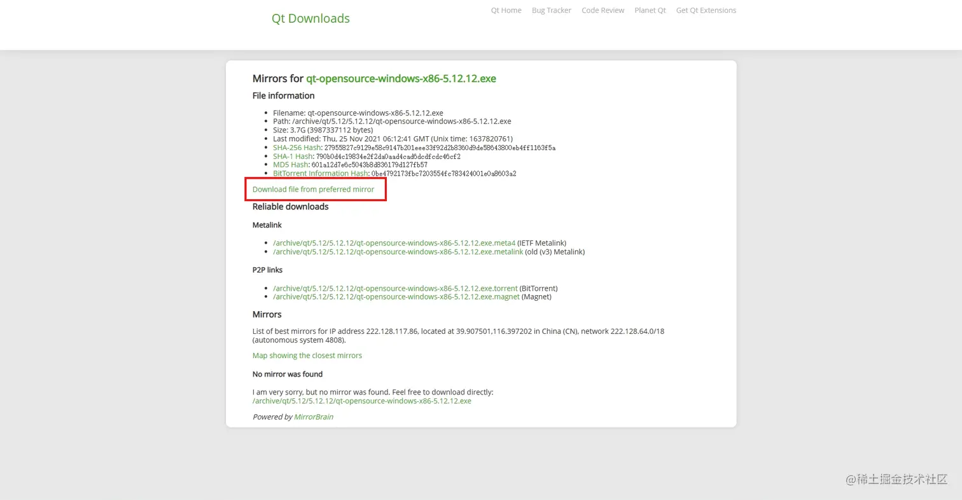Open the .exe.metalink old v3 link
This screenshot has height=500, width=962.
point(398,252)
